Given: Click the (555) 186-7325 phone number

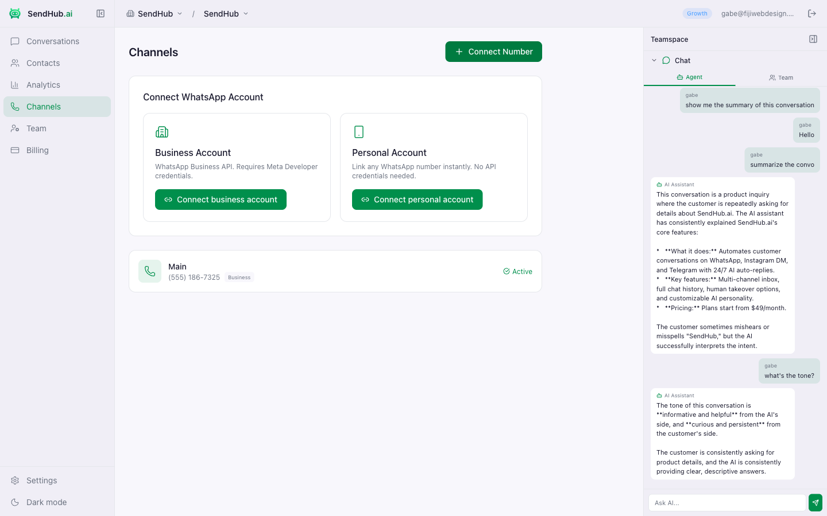Looking at the screenshot, I should pyautogui.click(x=194, y=277).
